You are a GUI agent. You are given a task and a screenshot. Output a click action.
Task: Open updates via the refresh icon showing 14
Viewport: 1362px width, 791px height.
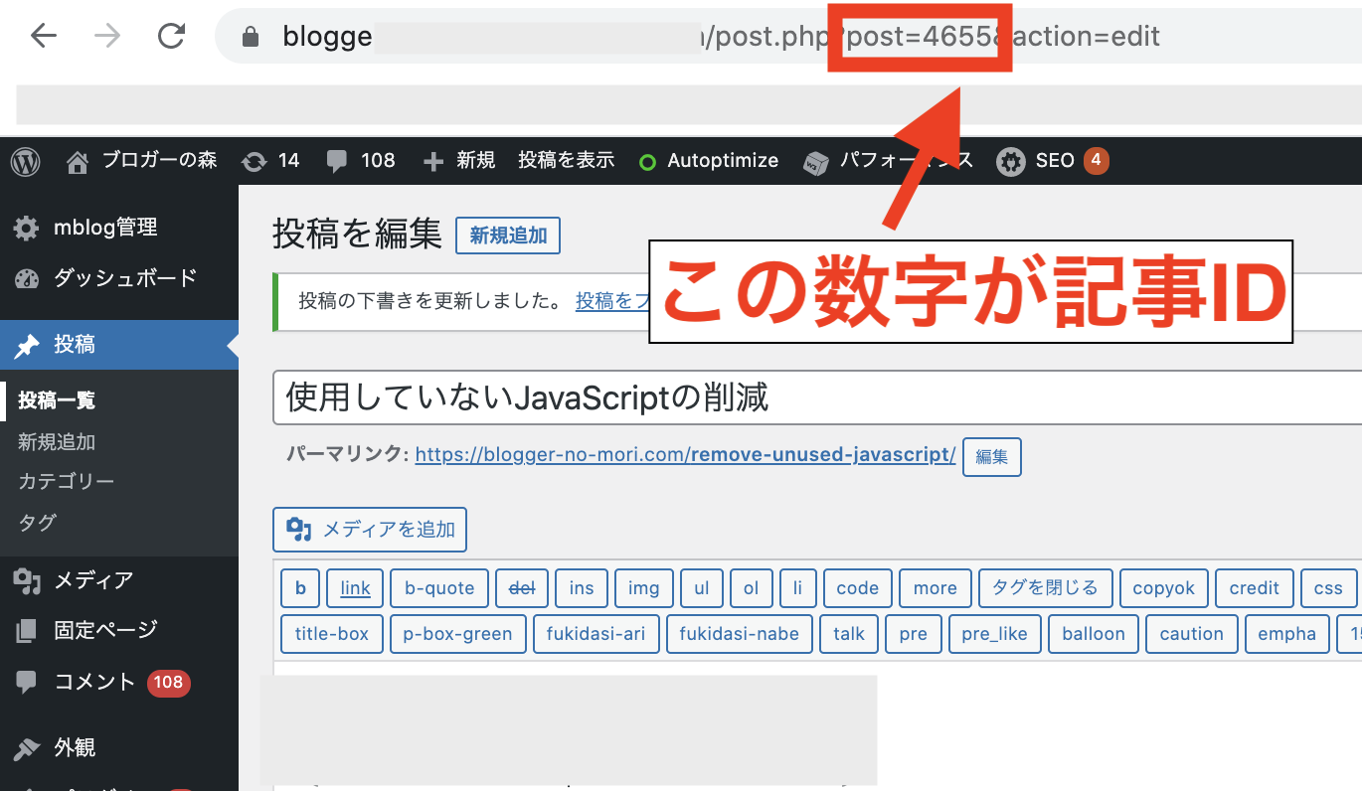[x=256, y=160]
